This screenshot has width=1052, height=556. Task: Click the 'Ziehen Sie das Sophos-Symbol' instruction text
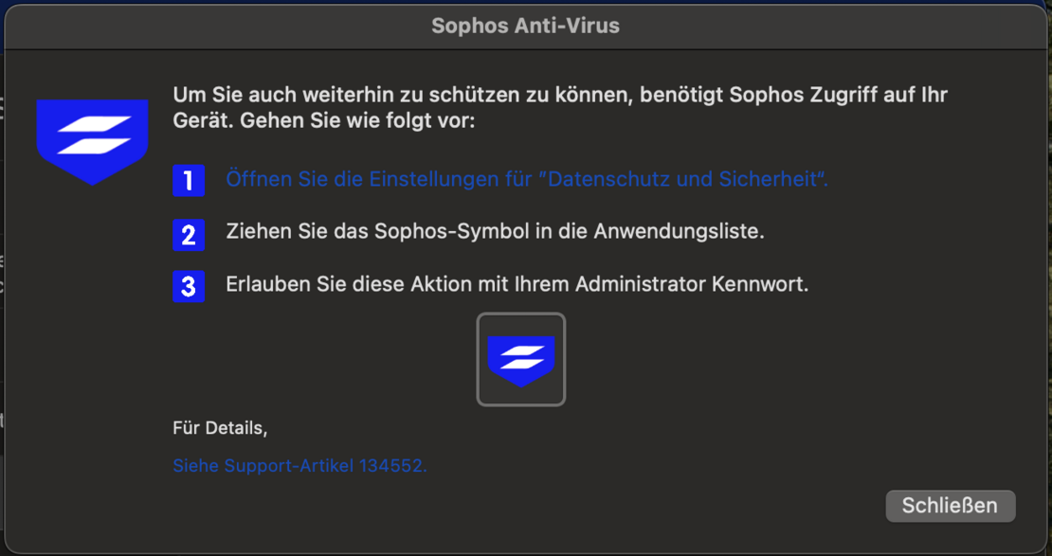pos(495,231)
